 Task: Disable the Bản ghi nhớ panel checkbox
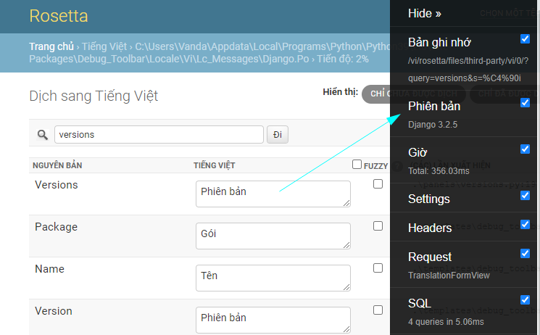point(525,38)
